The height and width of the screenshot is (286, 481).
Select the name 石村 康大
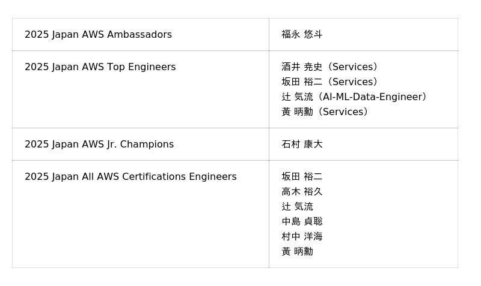302,144
